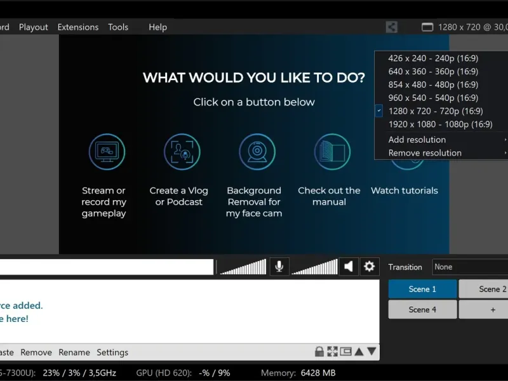Image resolution: width=508 pixels, height=381 pixels.
Task: Select 640 x 360 - 360p resolution
Action: [x=441, y=72]
